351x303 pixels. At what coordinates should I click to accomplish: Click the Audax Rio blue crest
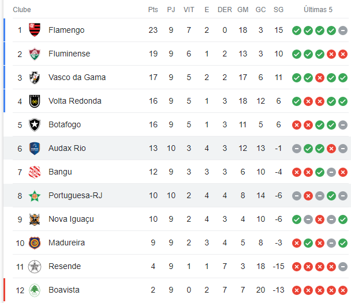click(35, 149)
